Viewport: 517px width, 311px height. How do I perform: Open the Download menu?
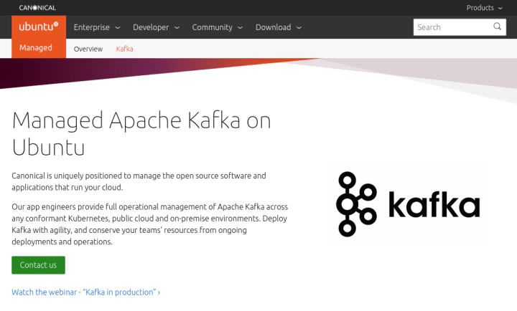pos(279,27)
